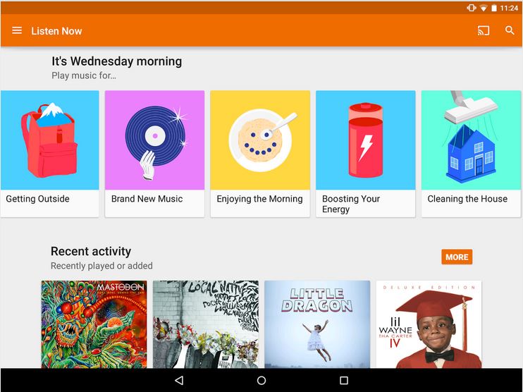Screen dimensions: 523x392
Task: Select the 'Boosting Your Energy' label
Action: click(351, 204)
